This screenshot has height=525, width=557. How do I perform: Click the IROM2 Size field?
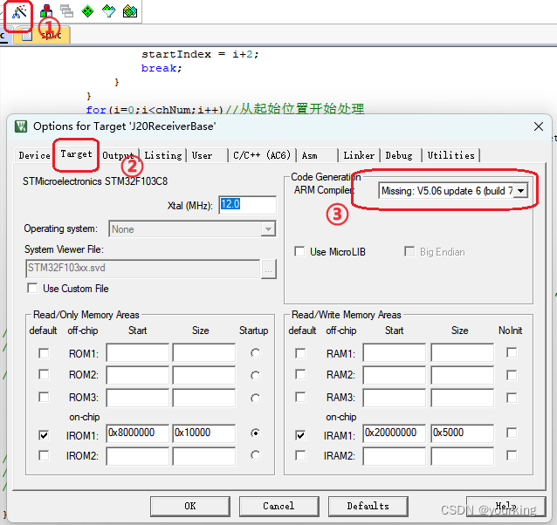point(204,456)
